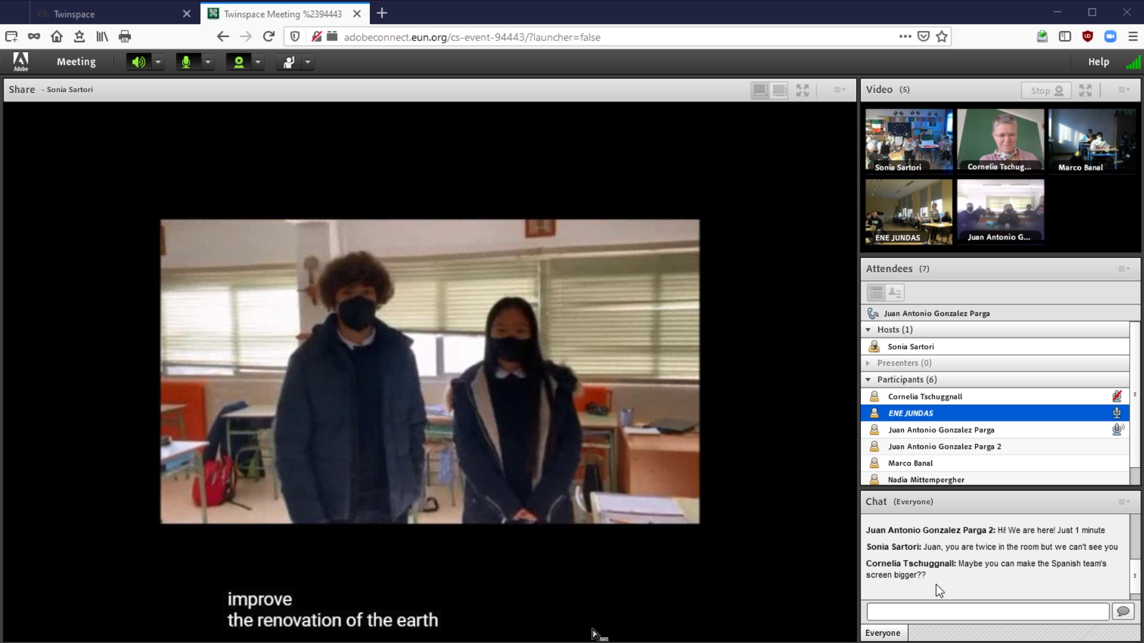
Task: Select Juan Antonio Gonzalez Parga 2 participant
Action: (x=995, y=447)
